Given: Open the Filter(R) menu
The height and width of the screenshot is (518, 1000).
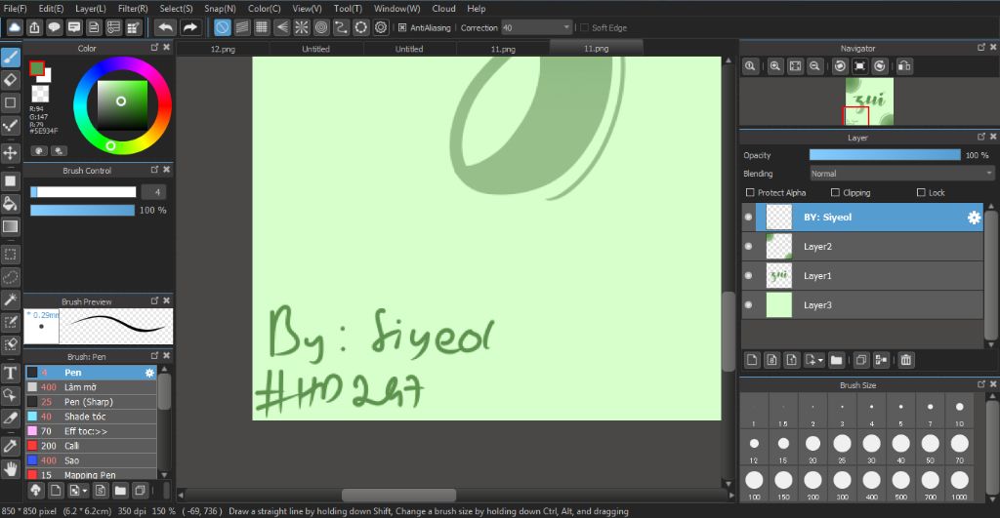Looking at the screenshot, I should [133, 8].
